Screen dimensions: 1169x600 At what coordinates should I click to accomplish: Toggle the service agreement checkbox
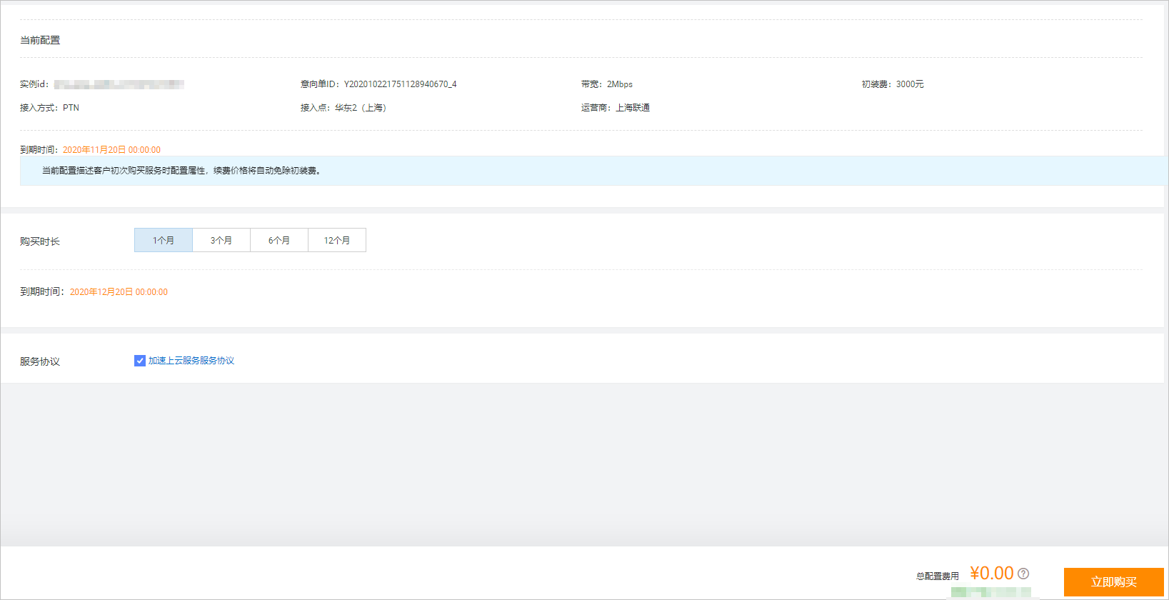tap(140, 361)
